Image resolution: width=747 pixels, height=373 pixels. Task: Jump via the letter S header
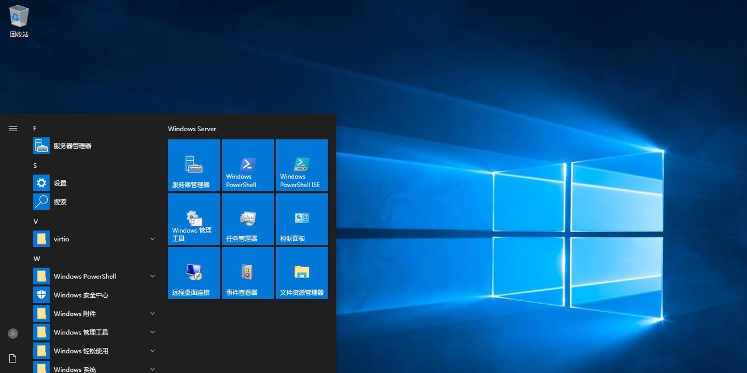coord(35,166)
